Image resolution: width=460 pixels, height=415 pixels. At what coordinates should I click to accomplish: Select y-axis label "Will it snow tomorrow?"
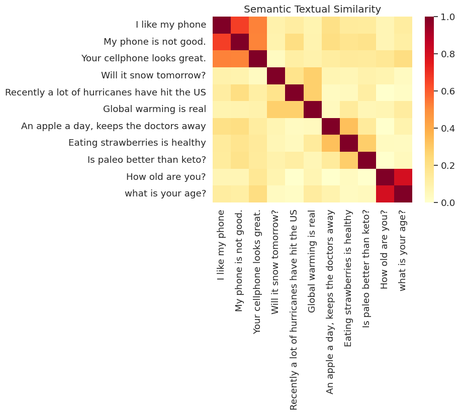pos(154,75)
